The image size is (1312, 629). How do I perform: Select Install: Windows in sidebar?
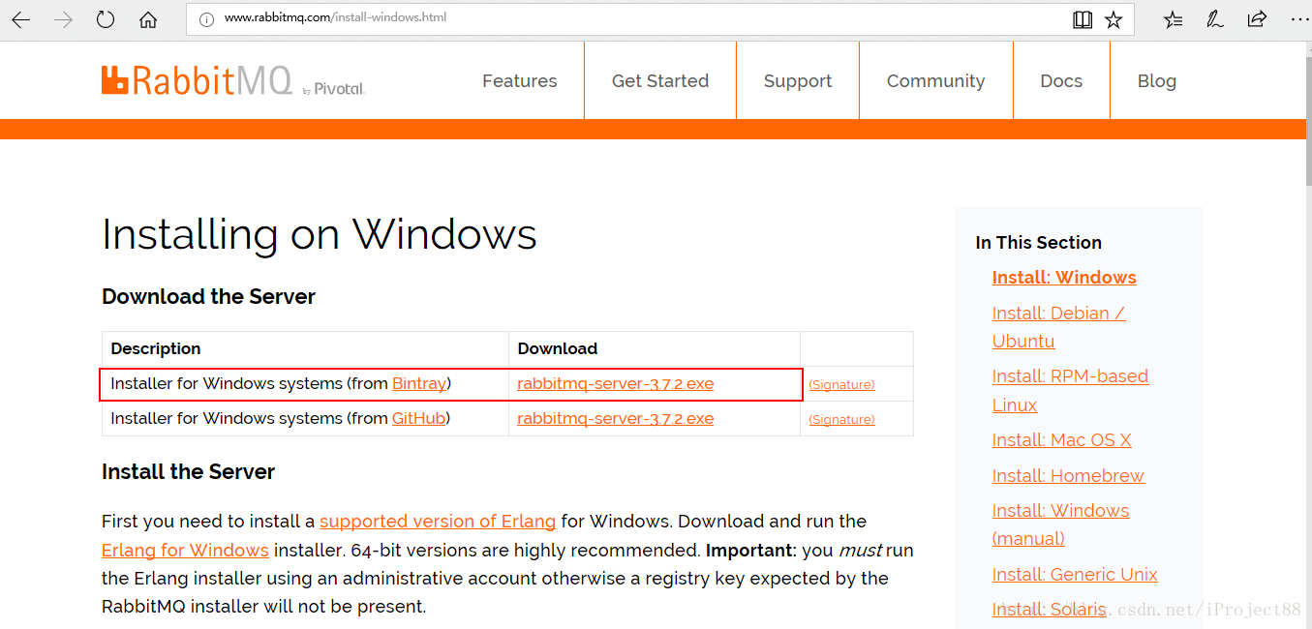pos(1064,278)
